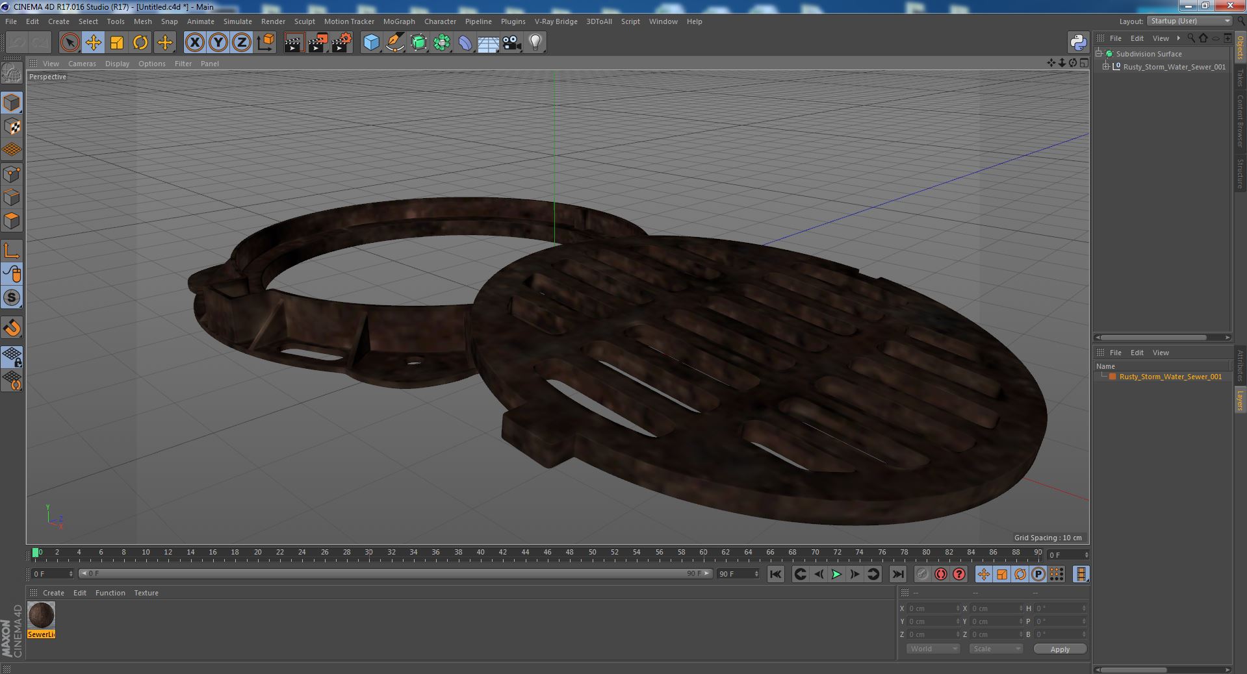Open the Bend deformer icon
Screen dimensions: 1247x674
pos(465,43)
